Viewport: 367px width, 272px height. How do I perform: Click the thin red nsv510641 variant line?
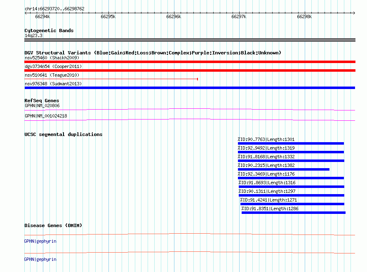click(111, 79)
